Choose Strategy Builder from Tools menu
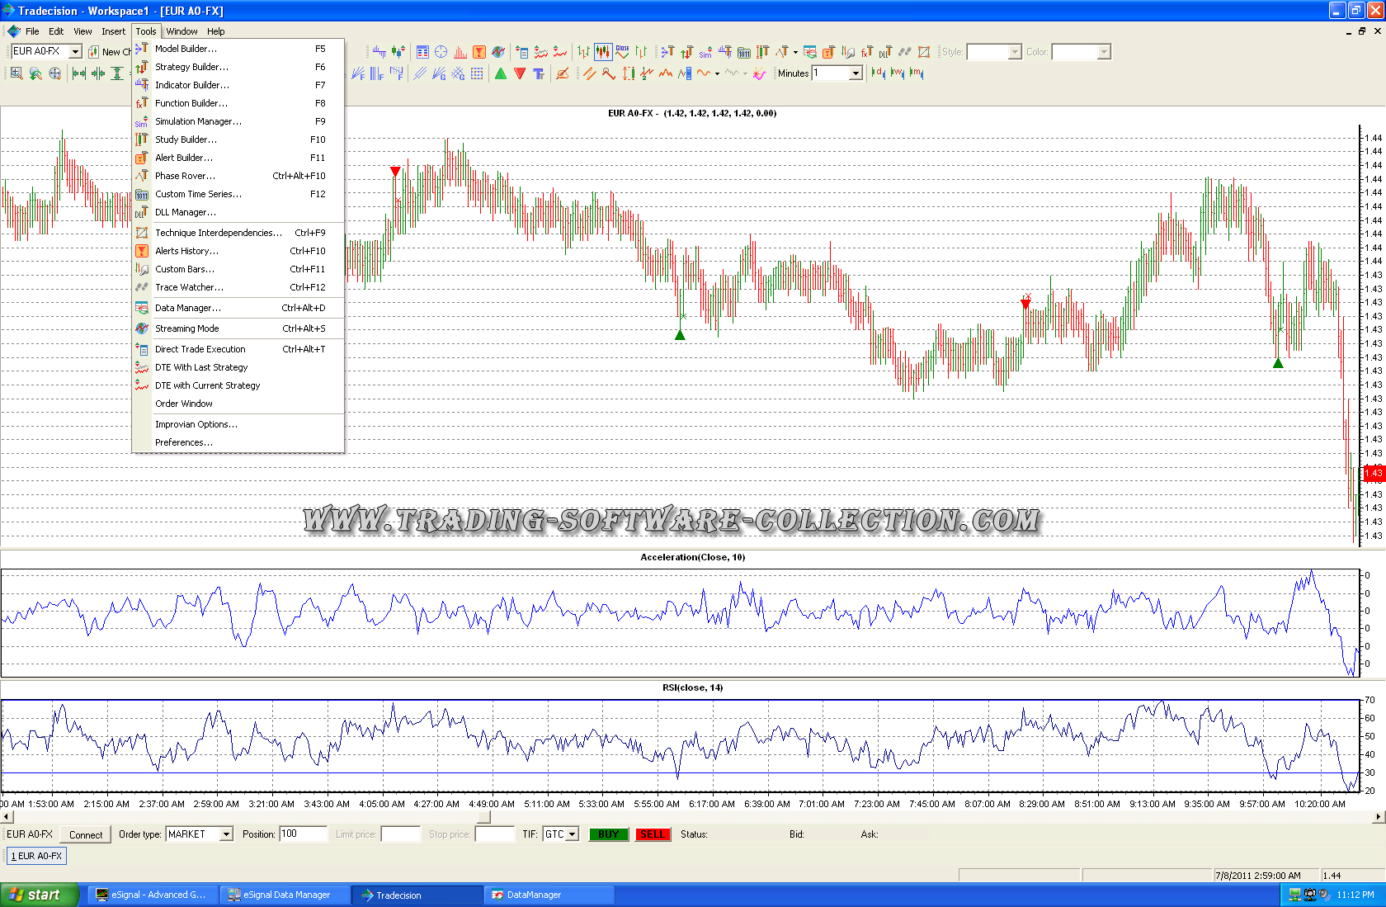The width and height of the screenshot is (1386, 907). point(191,67)
